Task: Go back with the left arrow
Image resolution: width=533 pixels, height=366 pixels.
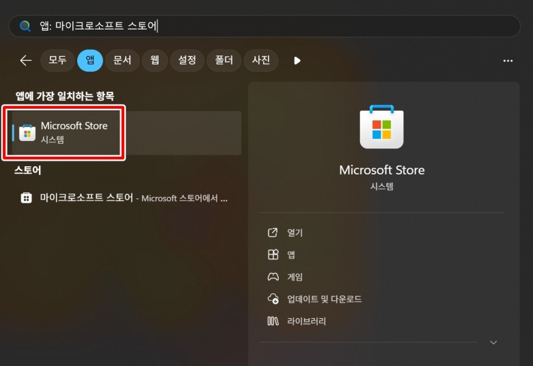Action: tap(26, 61)
